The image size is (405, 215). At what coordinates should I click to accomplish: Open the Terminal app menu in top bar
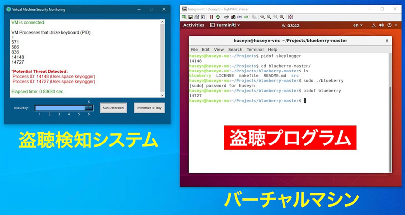225,25
